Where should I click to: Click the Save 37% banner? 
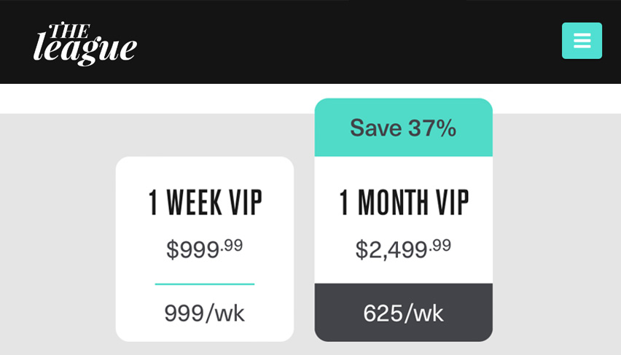coord(404,127)
